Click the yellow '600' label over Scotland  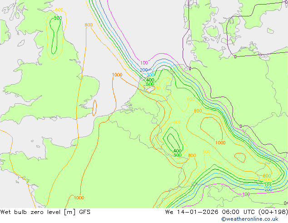(x=59, y=10)
